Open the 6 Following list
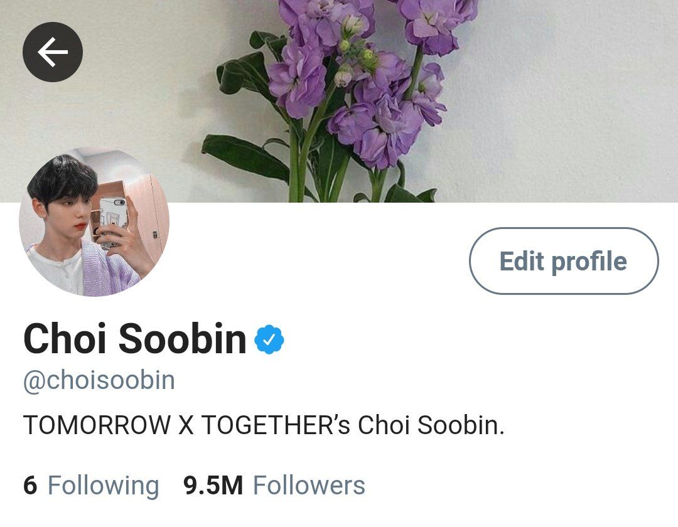 click(x=91, y=485)
